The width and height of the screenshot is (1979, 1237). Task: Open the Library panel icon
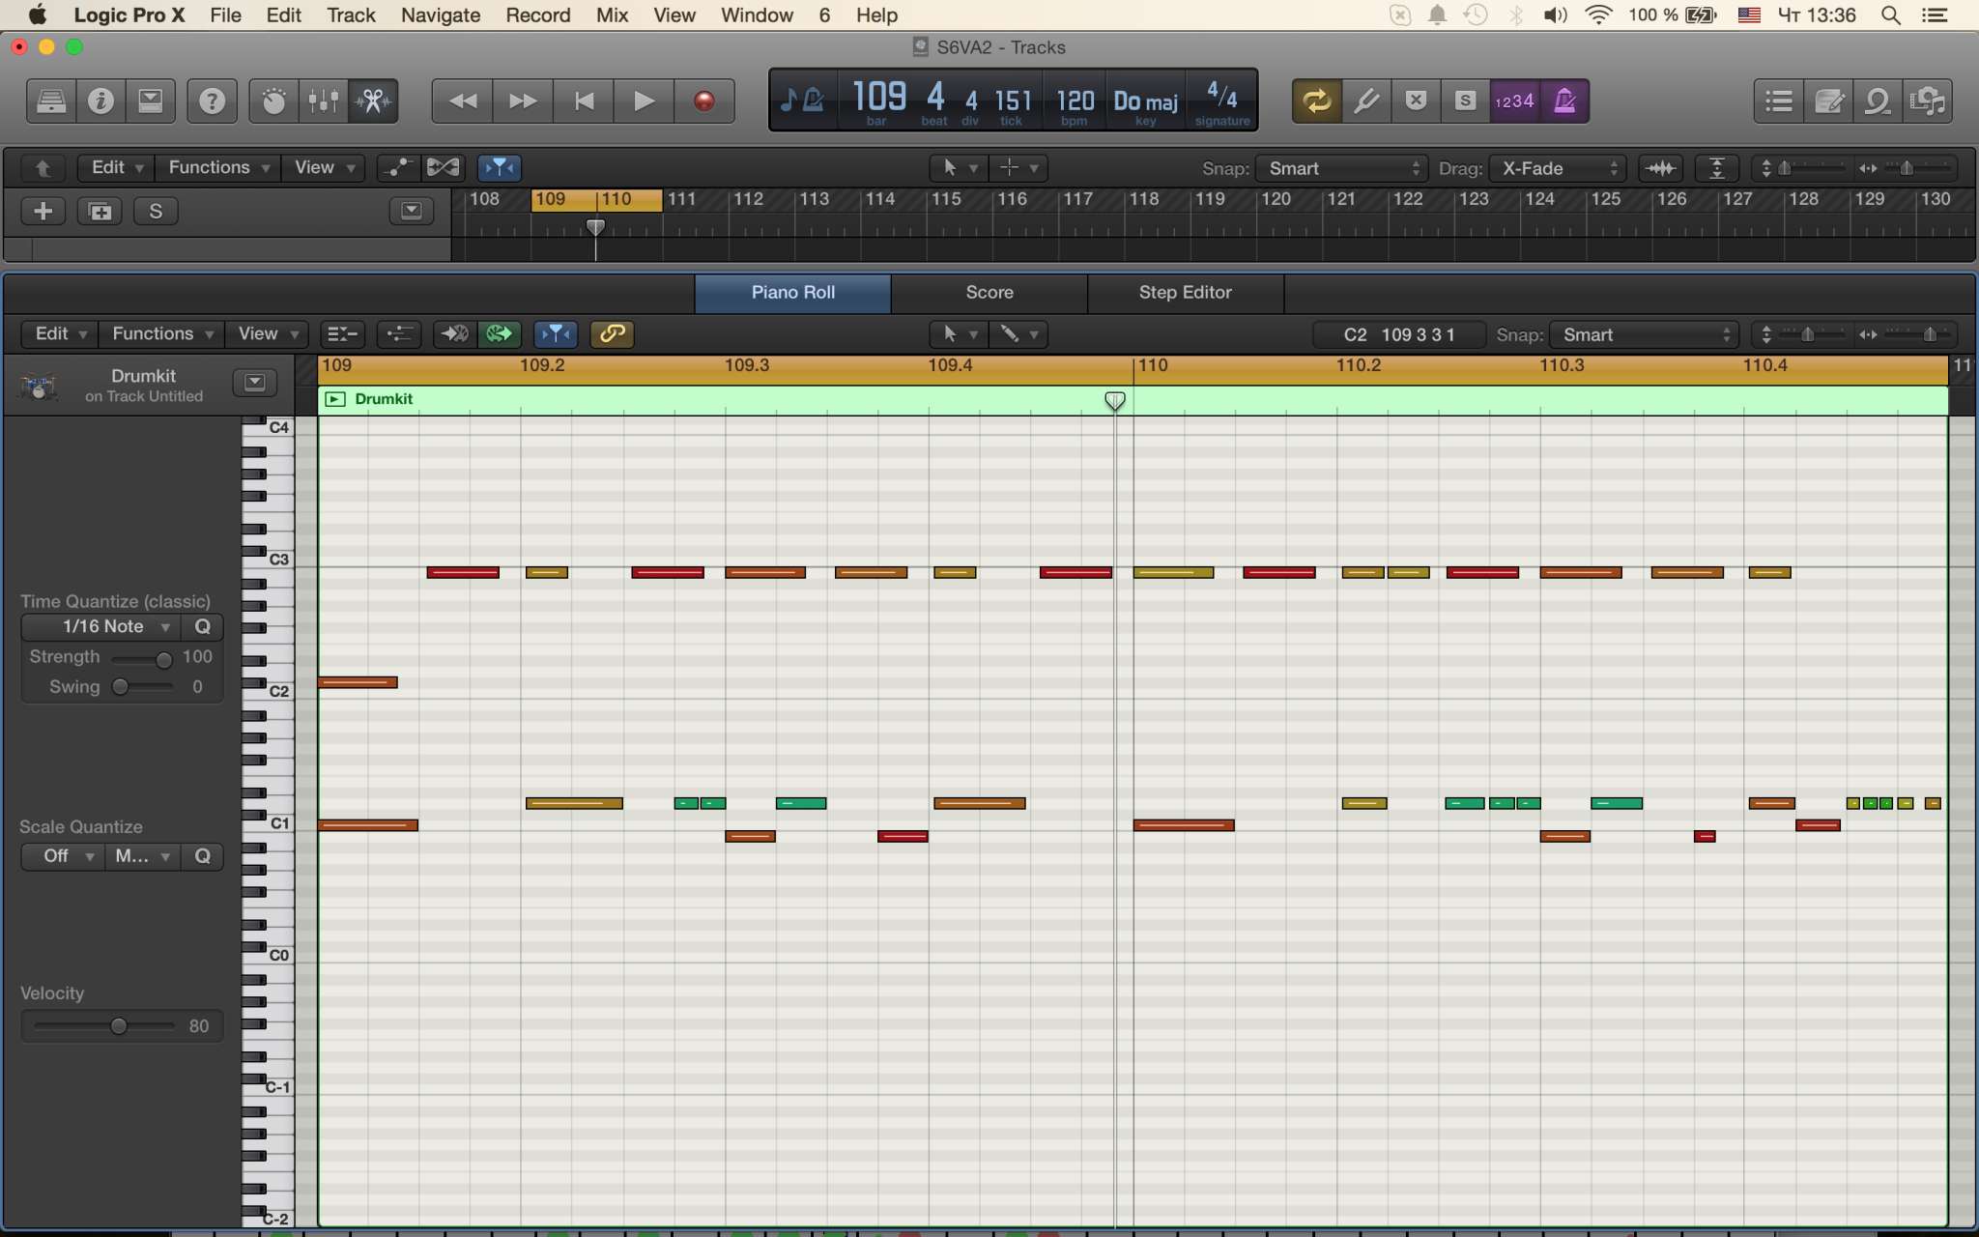51,101
